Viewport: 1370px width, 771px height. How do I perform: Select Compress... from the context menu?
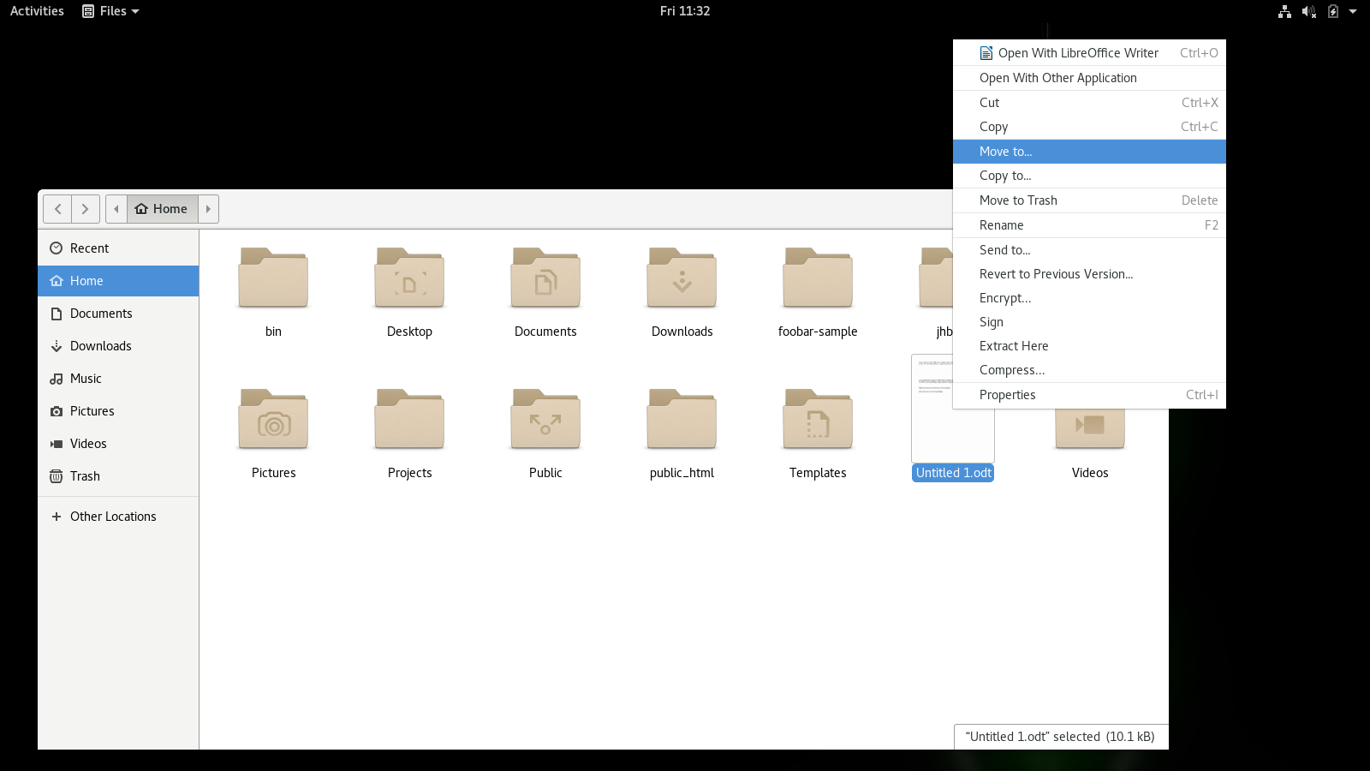point(1011,370)
